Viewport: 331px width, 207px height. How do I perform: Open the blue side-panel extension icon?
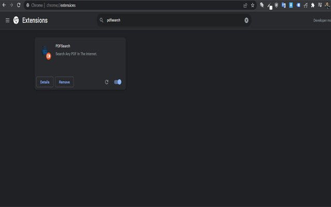[x=298, y=5]
